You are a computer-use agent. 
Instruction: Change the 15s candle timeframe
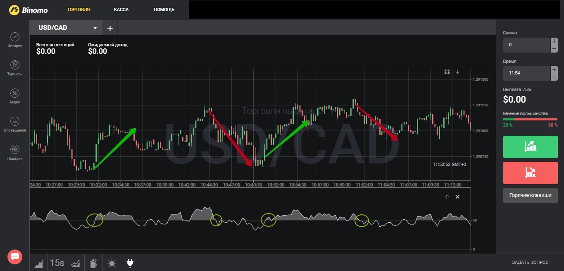coord(57,263)
